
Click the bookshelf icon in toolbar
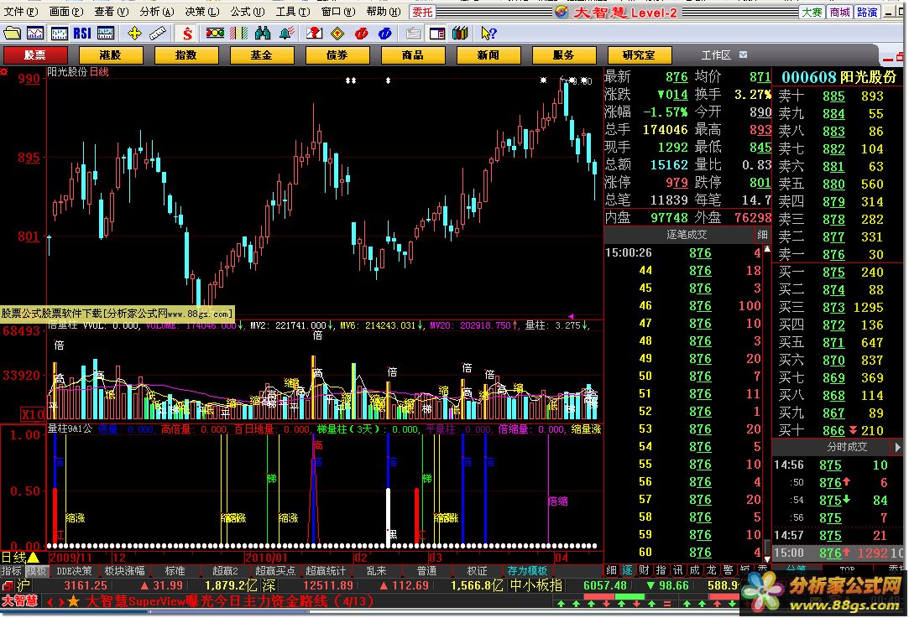(x=459, y=34)
